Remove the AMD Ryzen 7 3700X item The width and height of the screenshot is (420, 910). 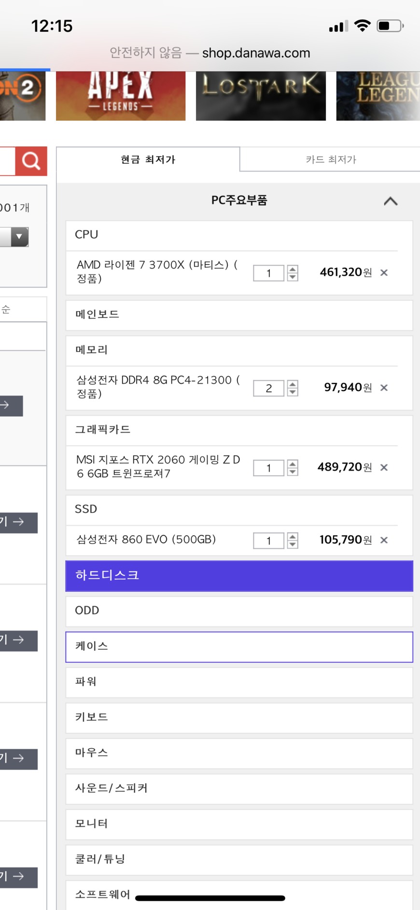384,273
